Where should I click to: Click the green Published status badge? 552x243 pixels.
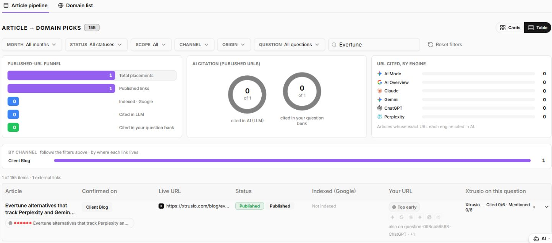[x=249, y=206]
